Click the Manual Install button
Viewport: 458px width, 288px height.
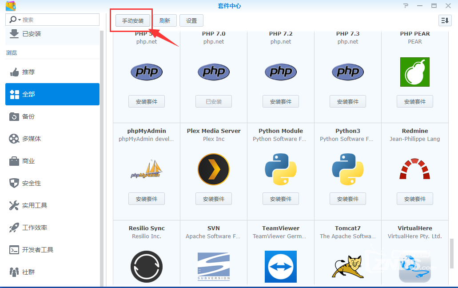pos(133,21)
